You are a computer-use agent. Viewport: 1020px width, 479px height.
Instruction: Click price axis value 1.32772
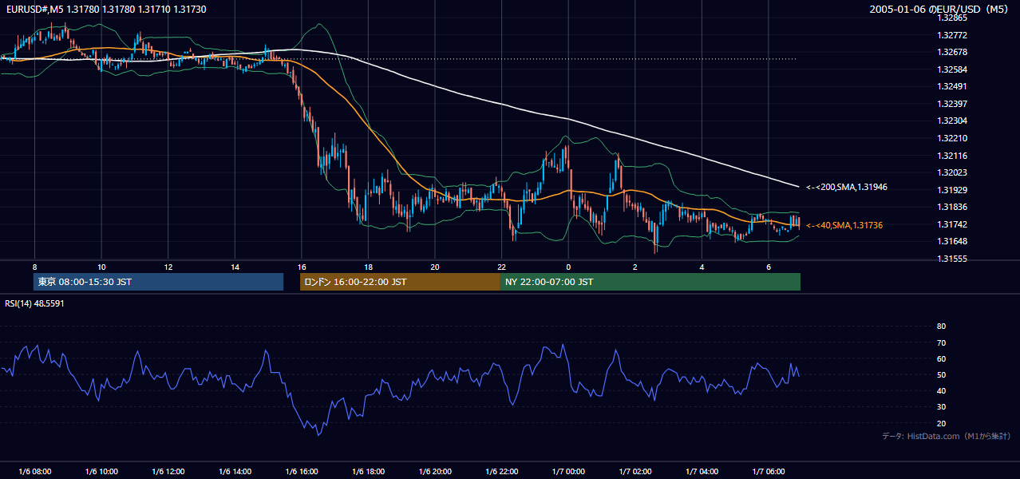click(x=952, y=35)
